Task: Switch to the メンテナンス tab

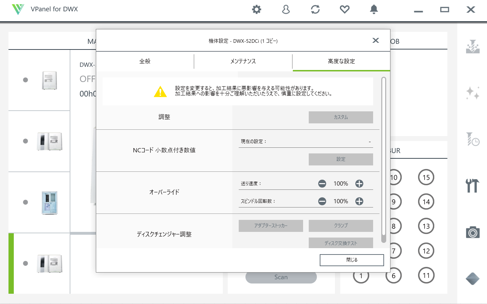Action: (x=243, y=61)
